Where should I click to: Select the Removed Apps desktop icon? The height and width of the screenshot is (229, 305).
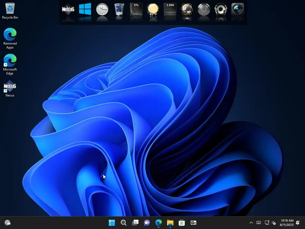[10, 38]
